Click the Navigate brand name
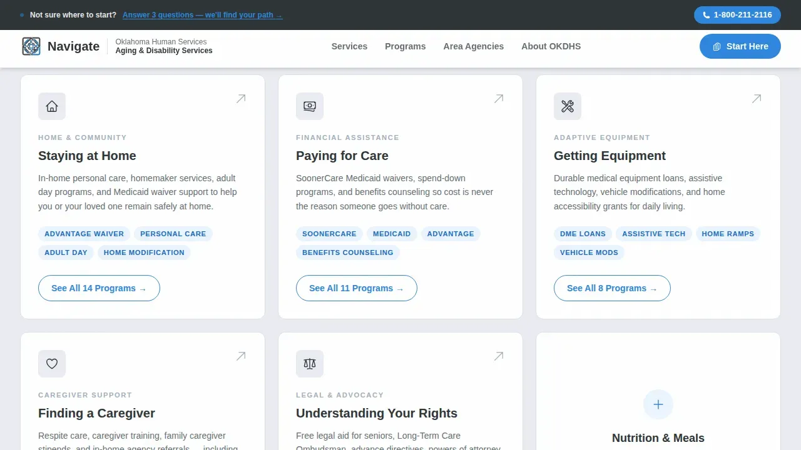The image size is (801, 450). coord(73,46)
